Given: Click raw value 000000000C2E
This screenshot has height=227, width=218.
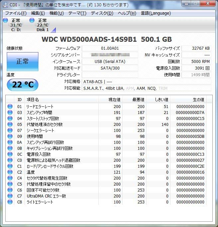Looking at the screenshot, I should pyautogui.click(x=190, y=166).
